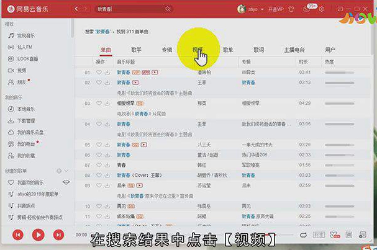Click the 开通VIP link
Screen dimensions: 377x250
(x=276, y=9)
